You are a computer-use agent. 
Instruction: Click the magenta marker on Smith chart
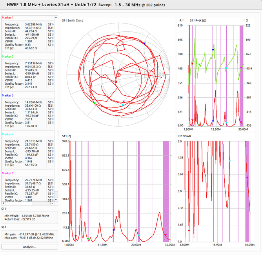[x=124, y=102]
